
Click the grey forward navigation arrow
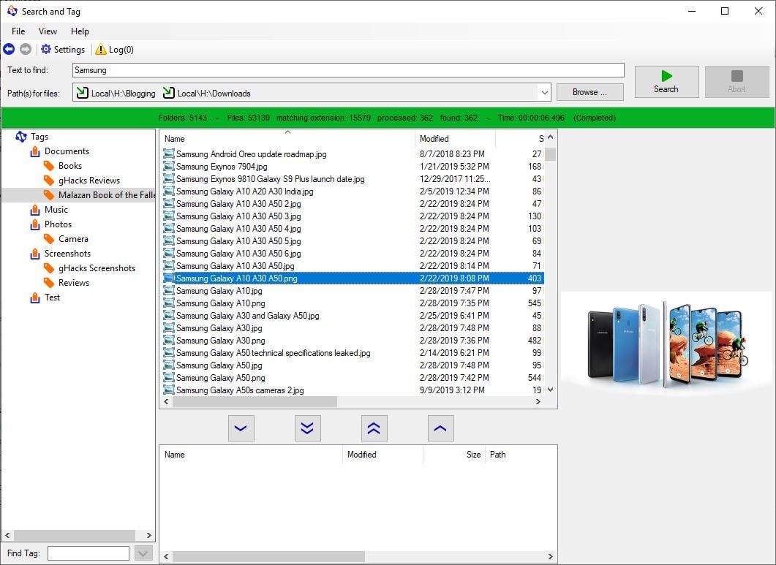coord(26,49)
